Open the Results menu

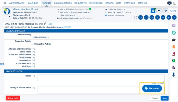tap(109, 3)
